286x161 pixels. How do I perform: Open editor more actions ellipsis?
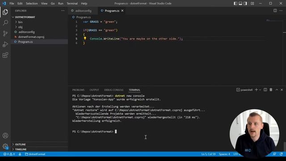[x=281, y=11]
